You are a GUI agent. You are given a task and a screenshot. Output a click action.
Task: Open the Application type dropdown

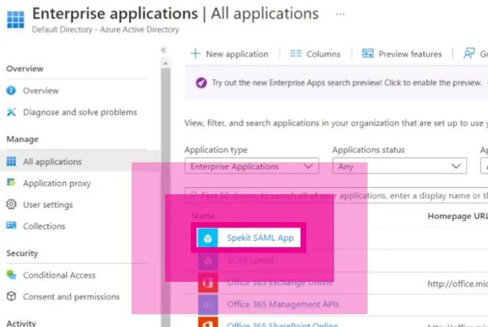point(251,166)
